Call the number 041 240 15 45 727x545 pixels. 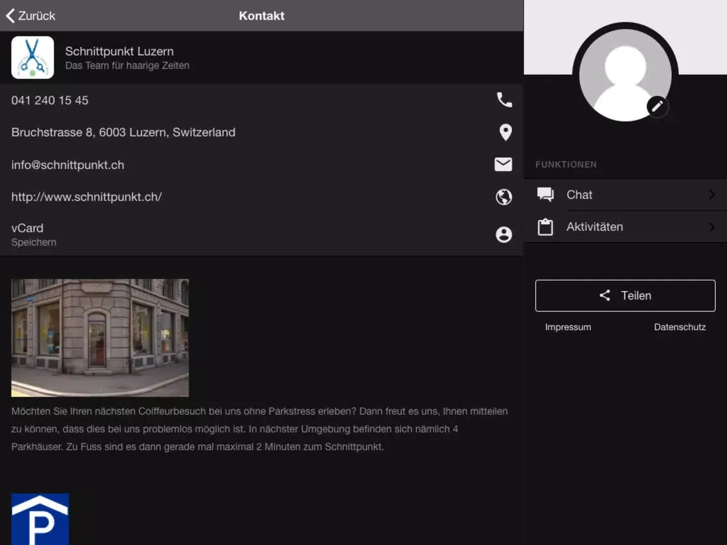point(50,100)
